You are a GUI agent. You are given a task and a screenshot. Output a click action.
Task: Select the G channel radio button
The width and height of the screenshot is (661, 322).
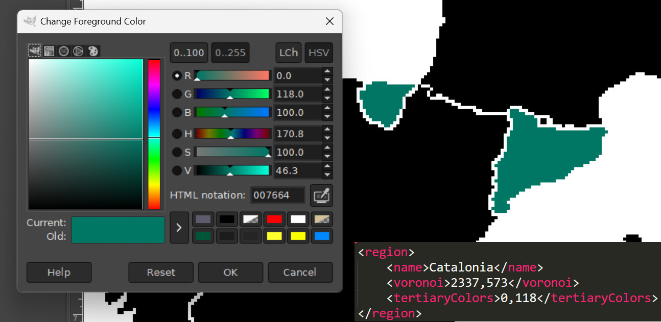(x=177, y=94)
